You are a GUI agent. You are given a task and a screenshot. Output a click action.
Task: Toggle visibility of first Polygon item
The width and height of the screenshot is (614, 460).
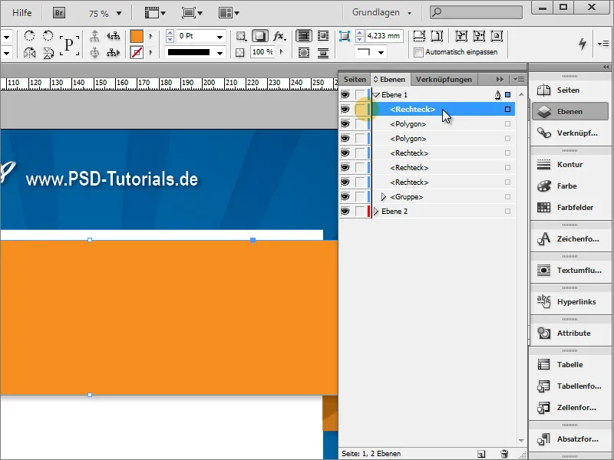pos(345,124)
